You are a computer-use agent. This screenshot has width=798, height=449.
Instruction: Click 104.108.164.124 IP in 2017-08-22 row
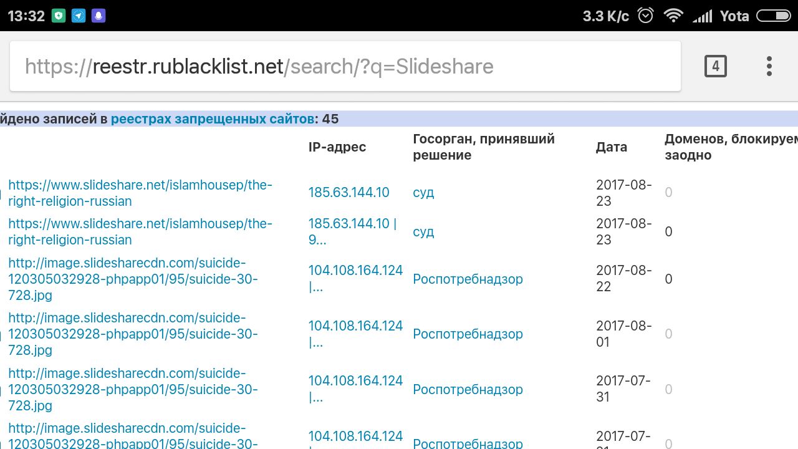pos(356,279)
